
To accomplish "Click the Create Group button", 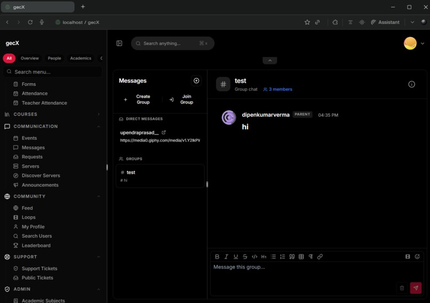I will point(139,99).
